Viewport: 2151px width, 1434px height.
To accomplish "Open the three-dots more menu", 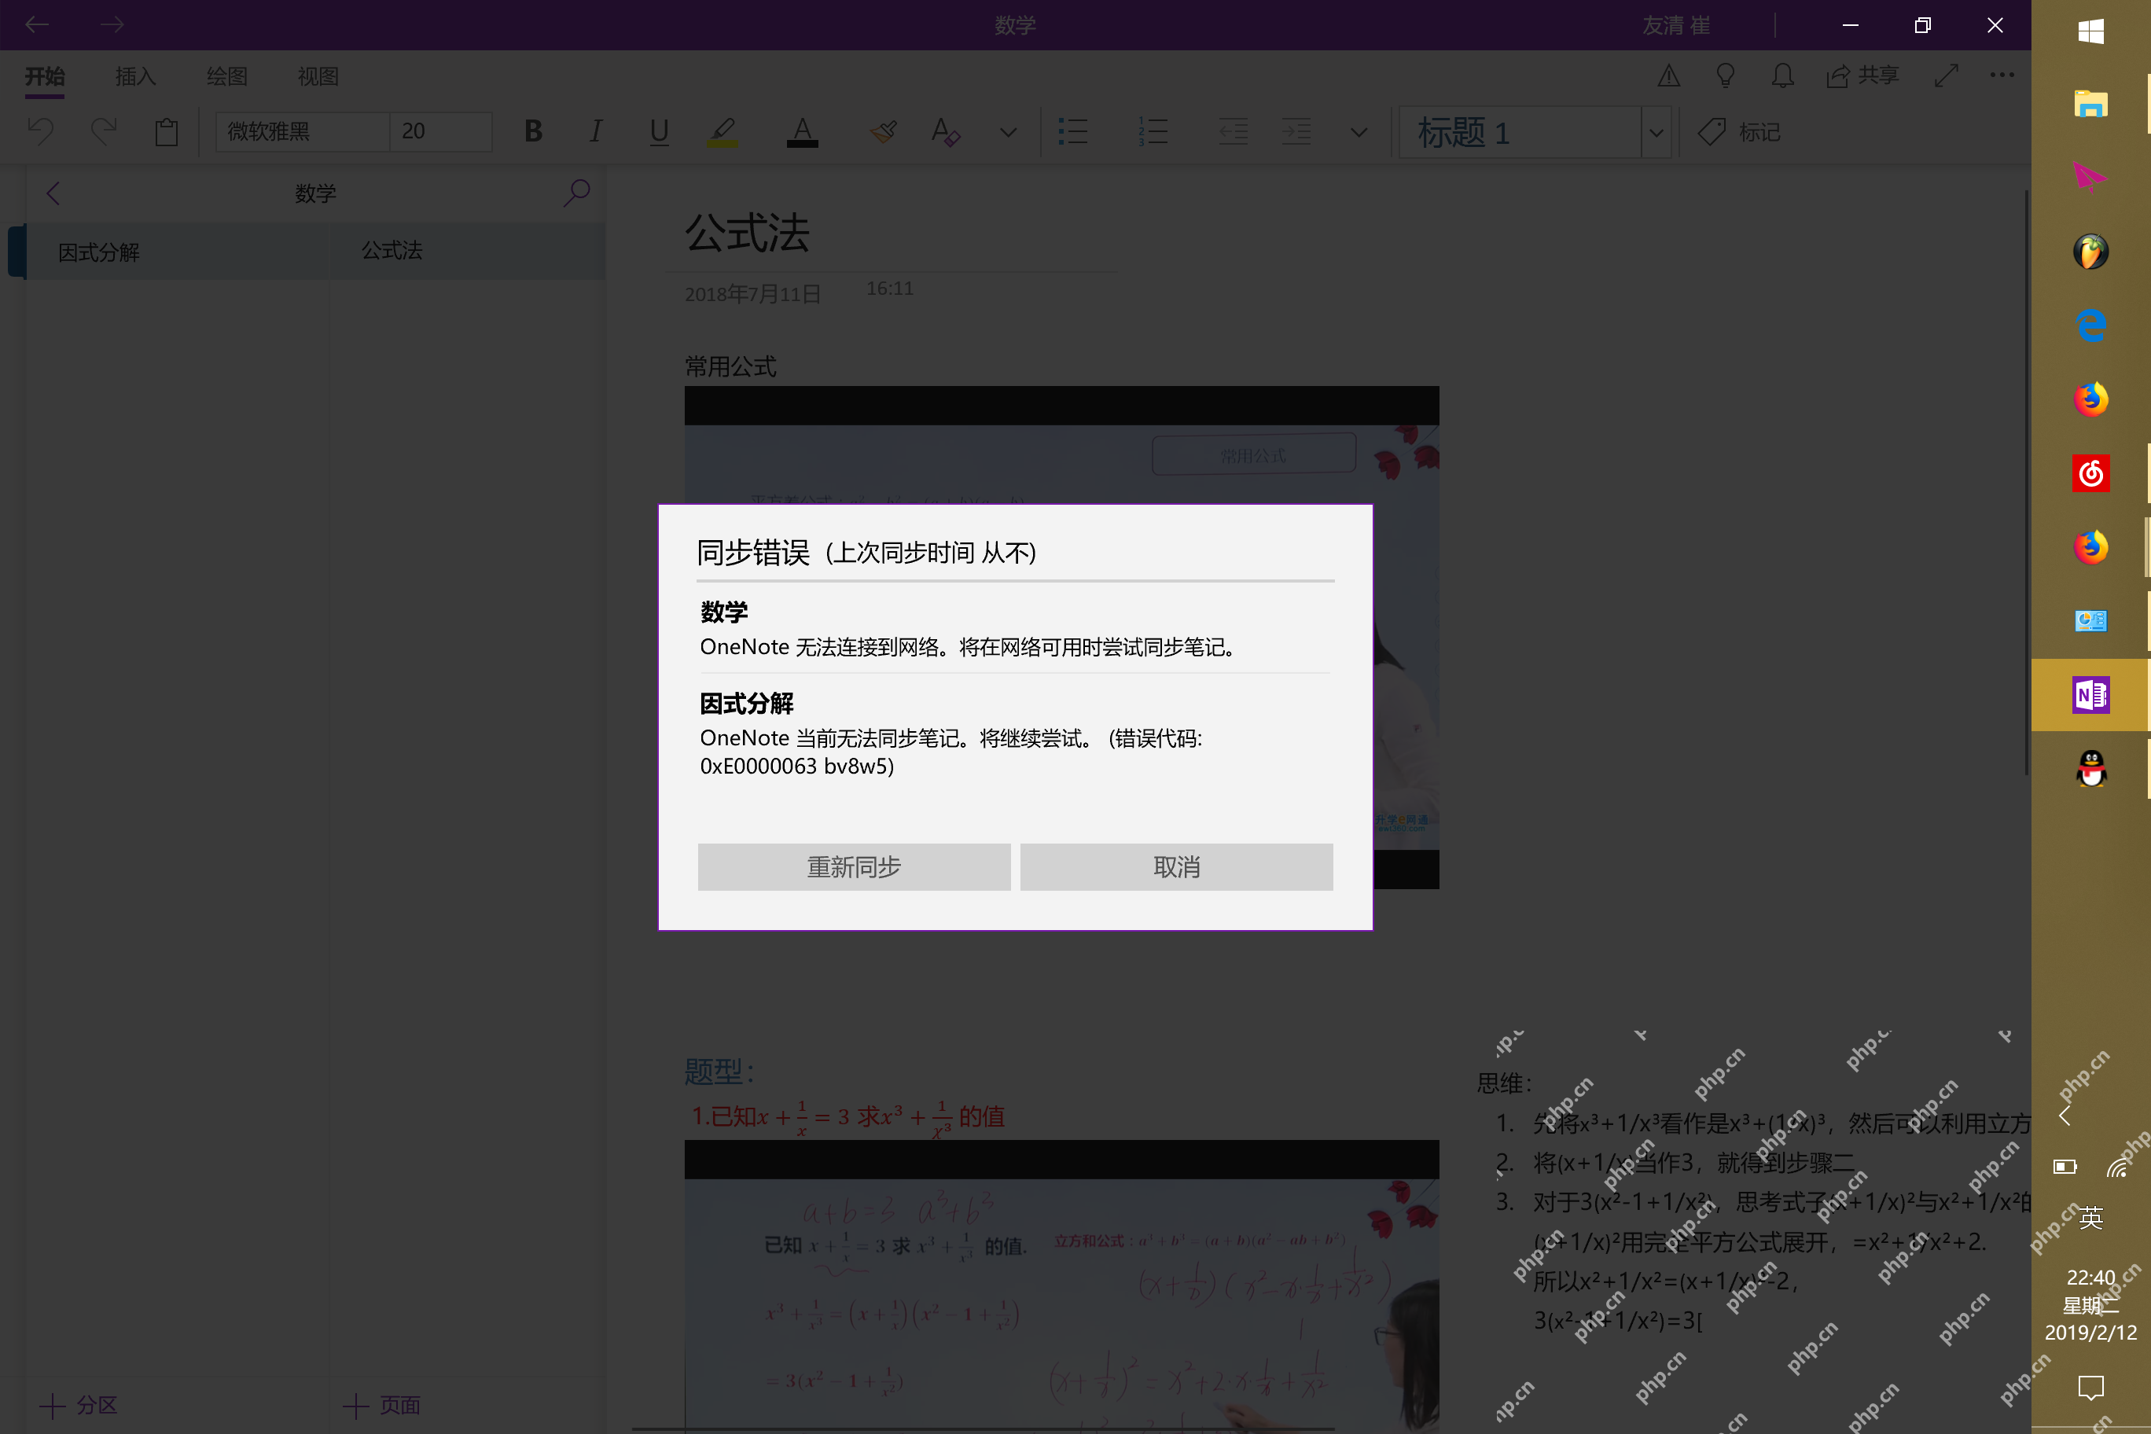I will 2002,76.
